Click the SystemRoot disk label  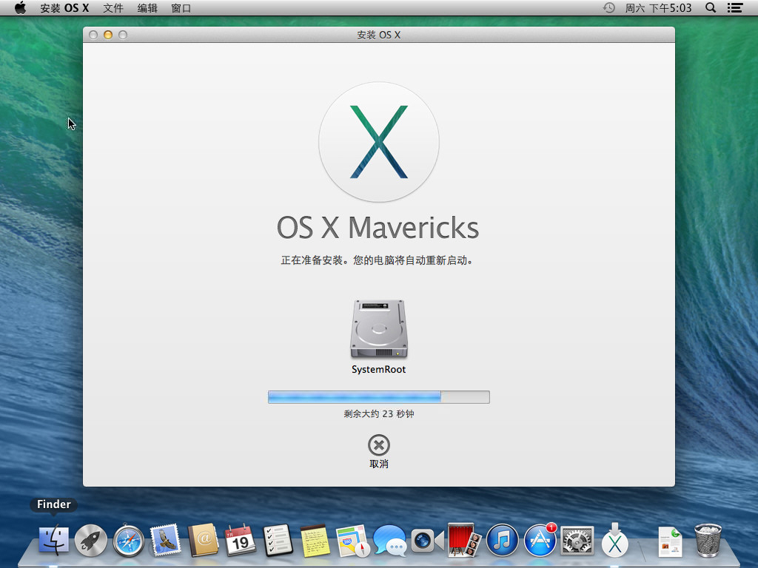378,370
